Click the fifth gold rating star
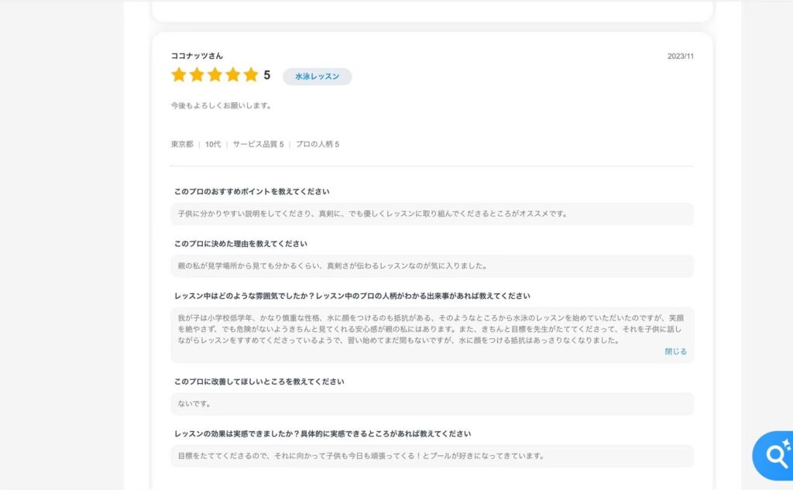This screenshot has height=490, width=793. tap(250, 75)
